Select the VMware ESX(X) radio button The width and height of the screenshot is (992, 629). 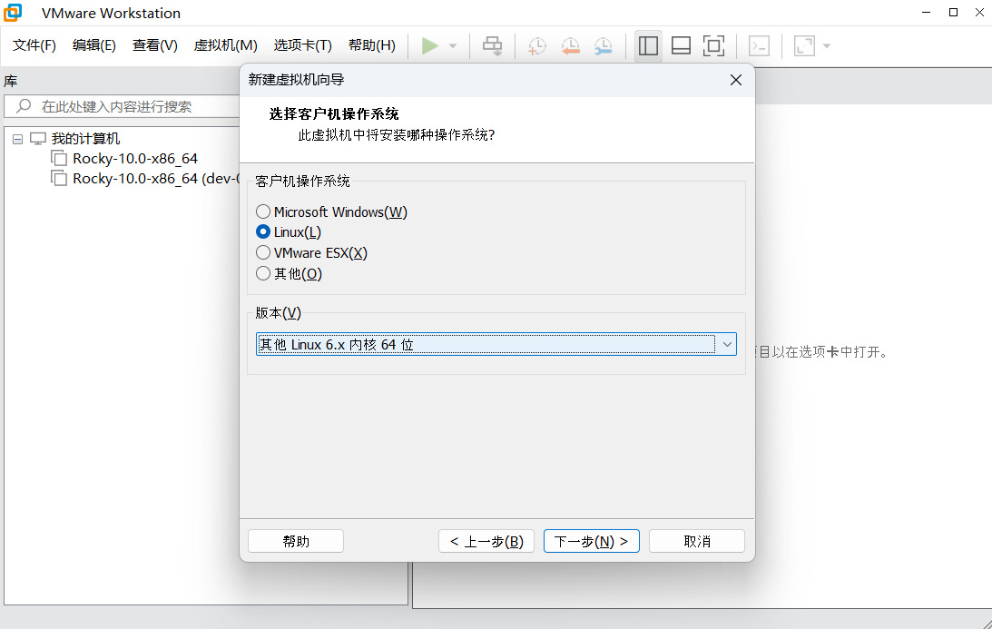point(263,252)
